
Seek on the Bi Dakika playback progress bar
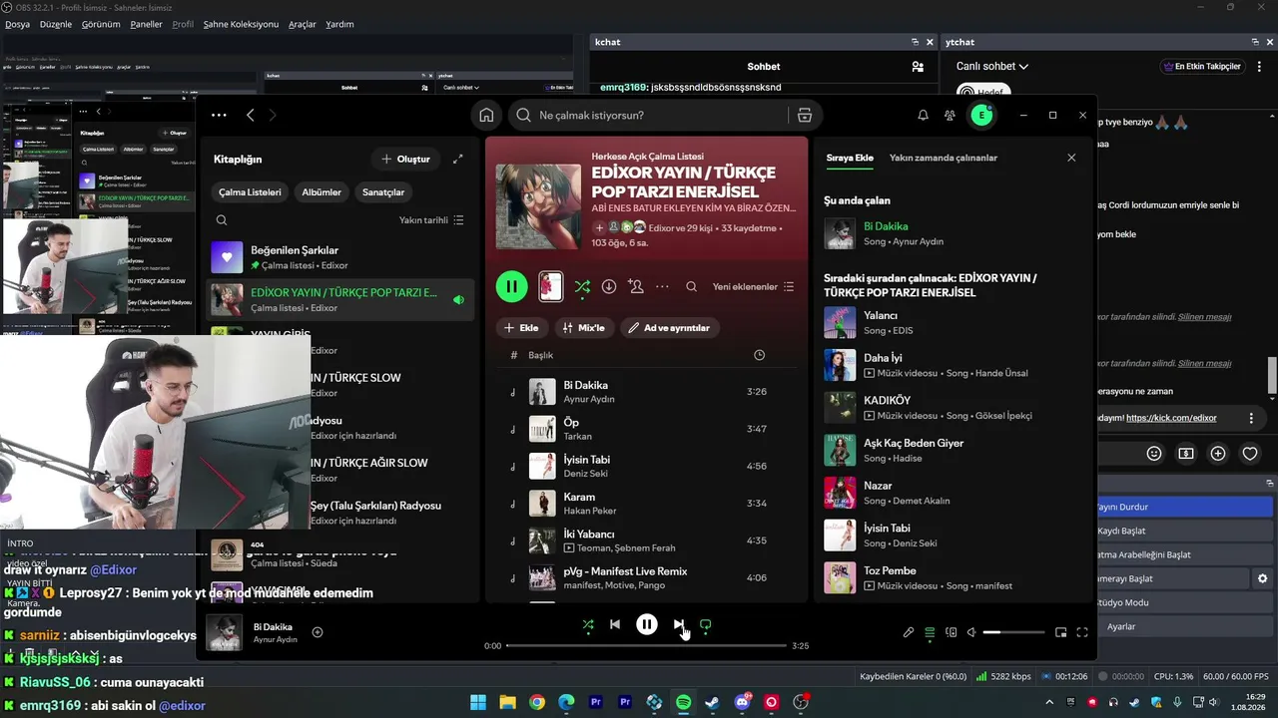coord(646,646)
